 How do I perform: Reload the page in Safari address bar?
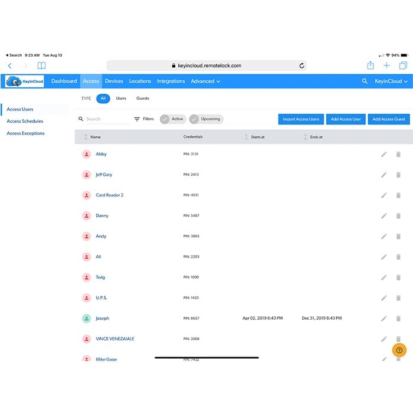(301, 66)
